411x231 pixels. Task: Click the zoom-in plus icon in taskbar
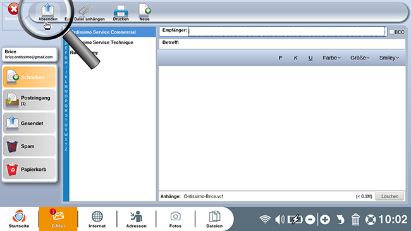[325, 220]
